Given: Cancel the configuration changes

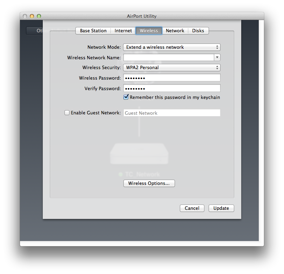Looking at the screenshot, I should (x=192, y=208).
